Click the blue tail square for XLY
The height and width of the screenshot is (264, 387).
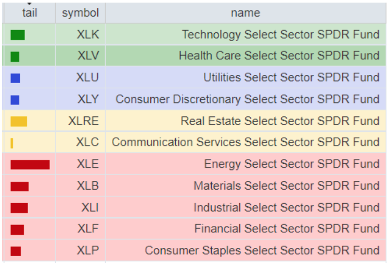click(15, 99)
